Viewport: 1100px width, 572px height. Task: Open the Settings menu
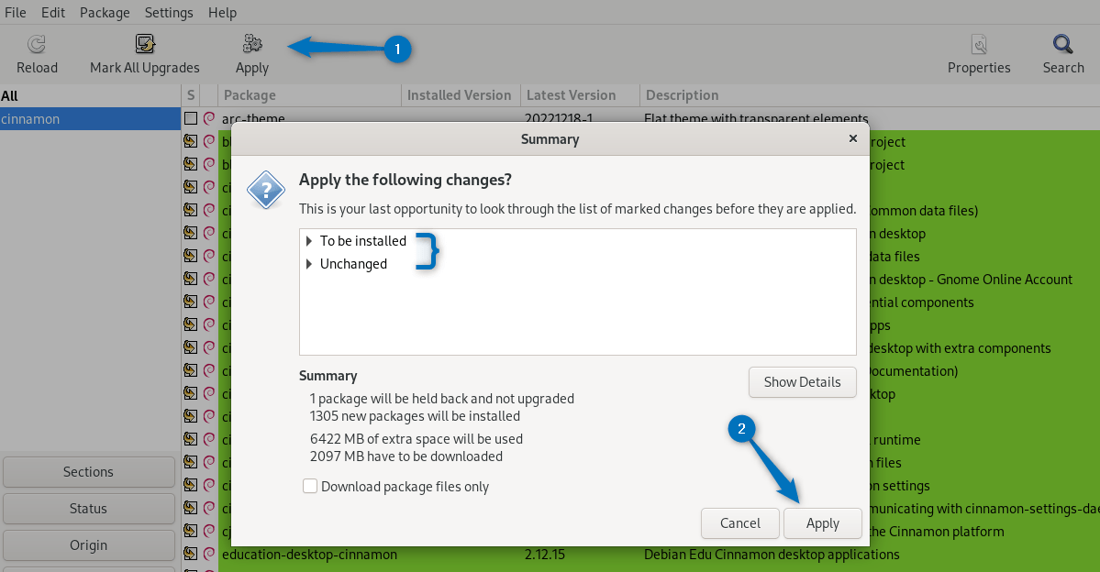coord(168,12)
